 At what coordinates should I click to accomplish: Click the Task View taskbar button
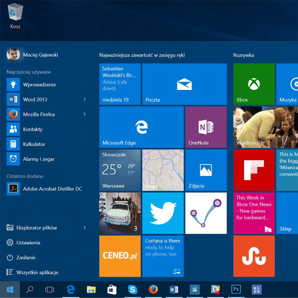pos(50,290)
